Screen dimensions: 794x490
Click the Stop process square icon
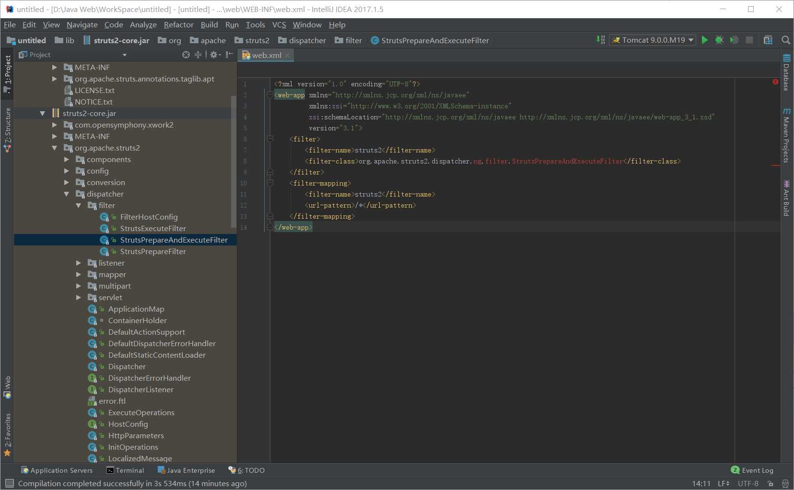point(749,40)
